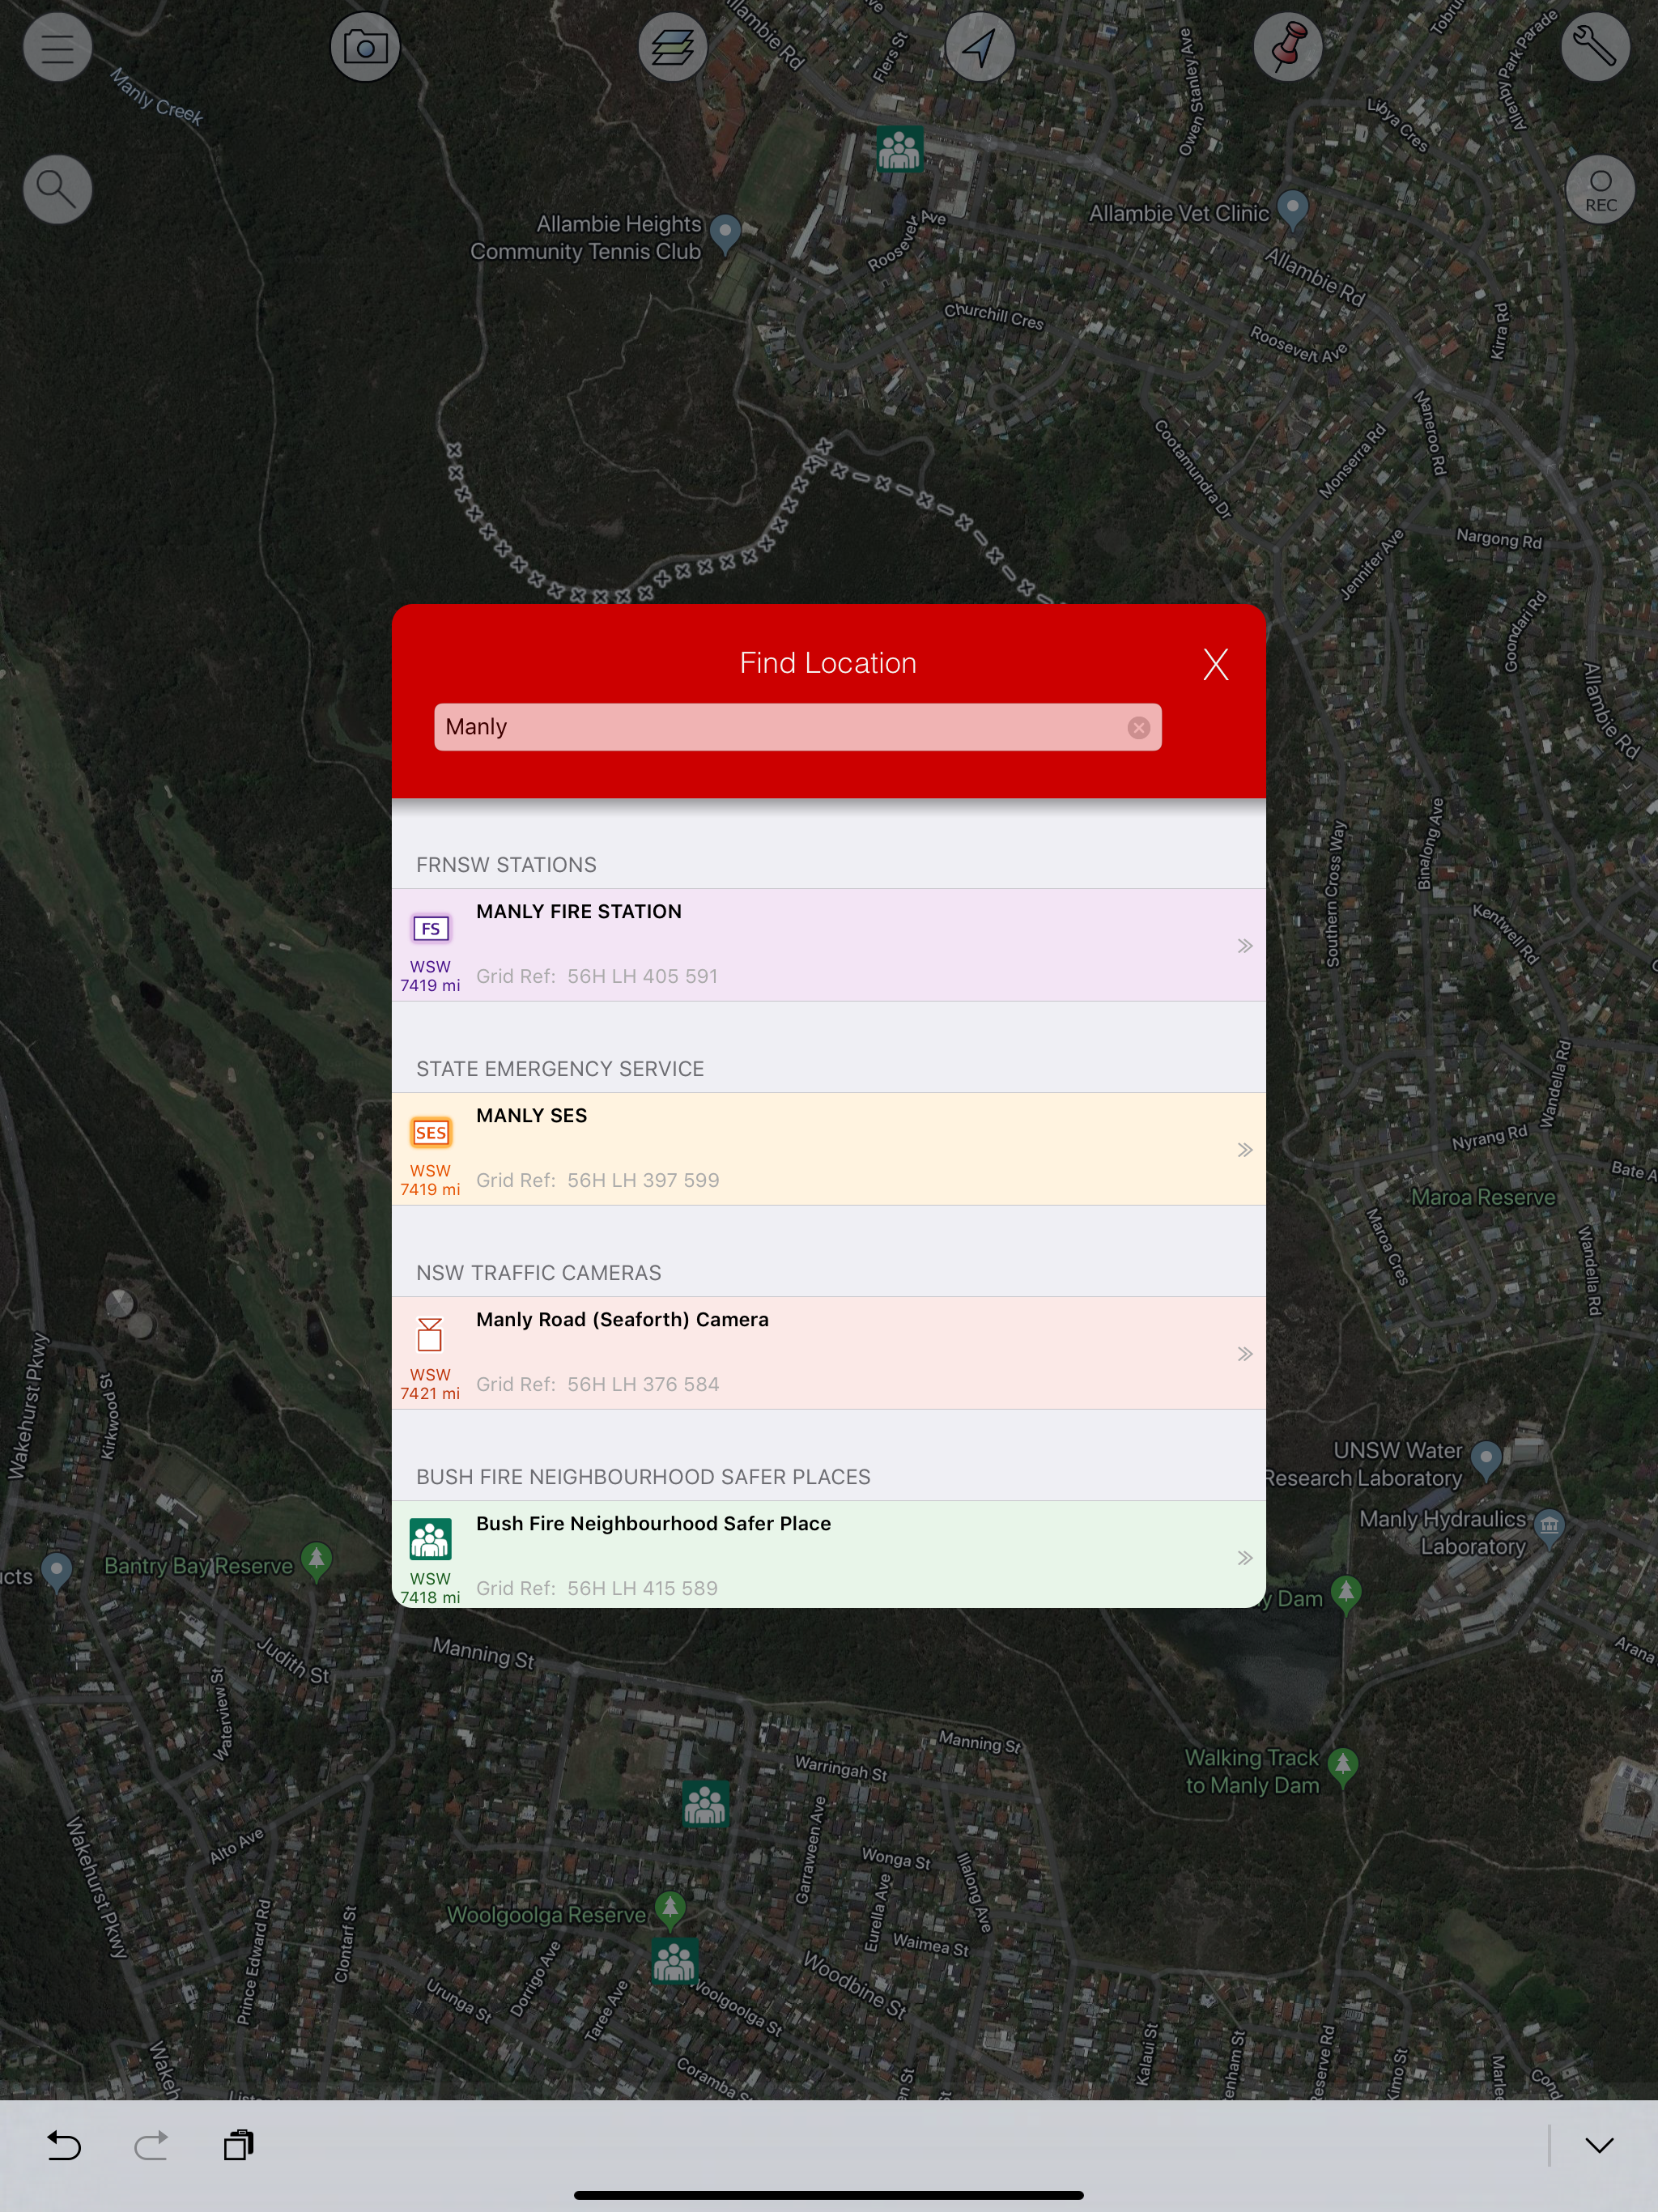Select Manly Road (Seaforth) Camera result
1658x2212 pixels.
(828, 1353)
